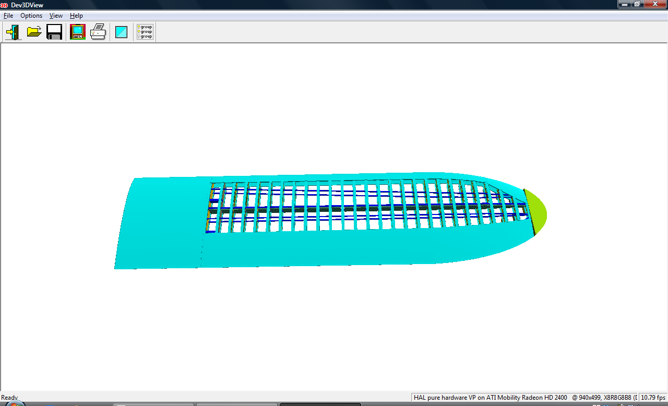Click the fps counter in status bar
The height and width of the screenshot is (406, 668).
tap(653, 398)
